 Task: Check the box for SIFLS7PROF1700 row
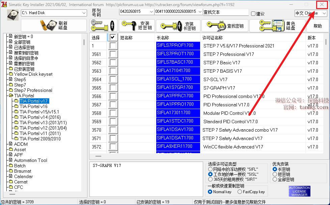(113, 46)
